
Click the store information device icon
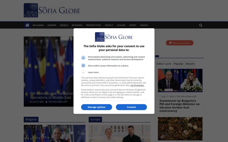point(83,66)
